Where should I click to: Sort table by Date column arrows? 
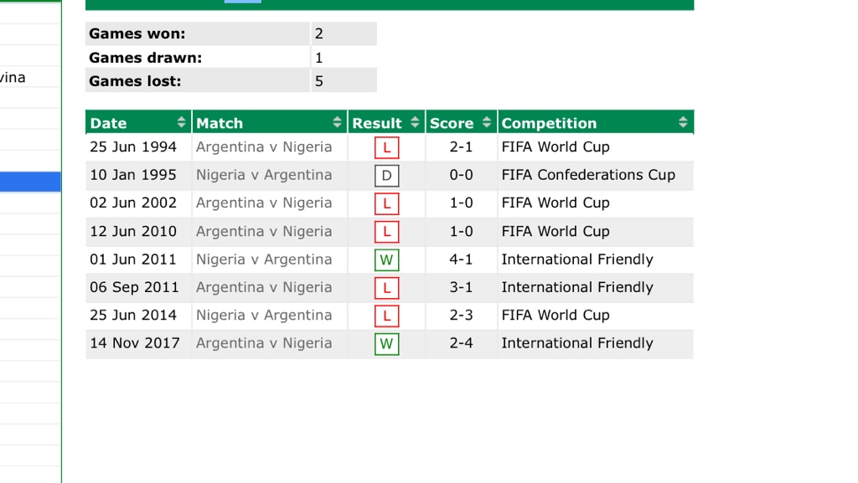pos(181,123)
